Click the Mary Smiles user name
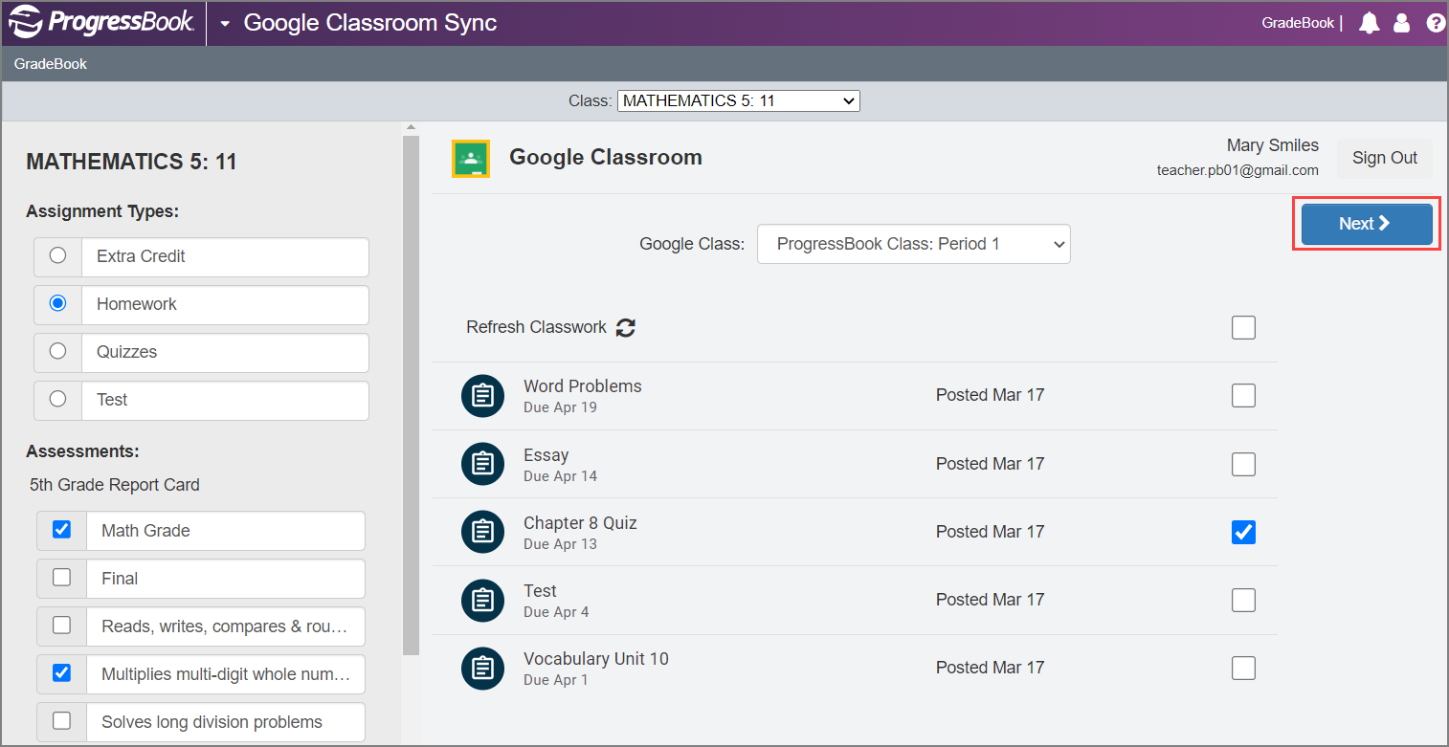Viewport: 1449px width, 747px height. [1273, 145]
